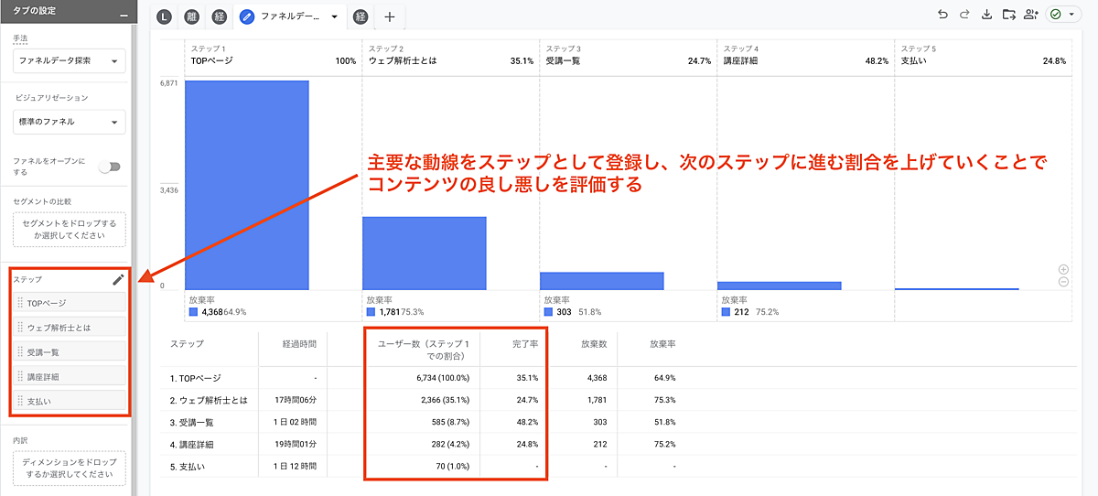Open the ファネルデー tab dropdown arrow
Screen dimensions: 1098x496
point(334,16)
